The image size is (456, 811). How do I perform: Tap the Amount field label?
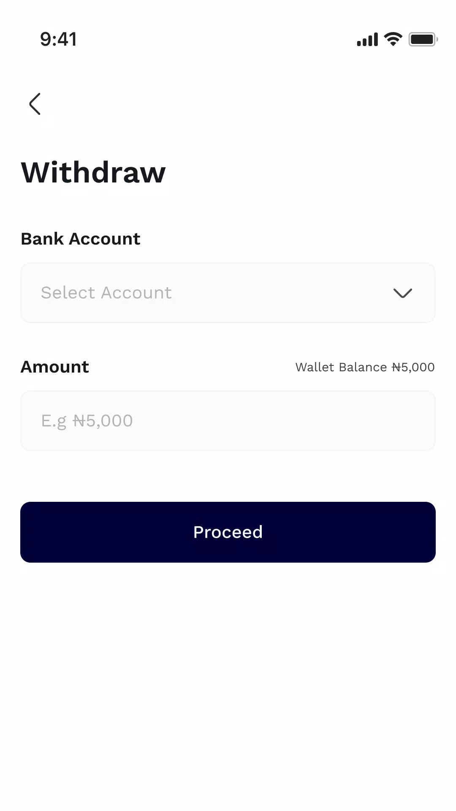pyautogui.click(x=55, y=367)
